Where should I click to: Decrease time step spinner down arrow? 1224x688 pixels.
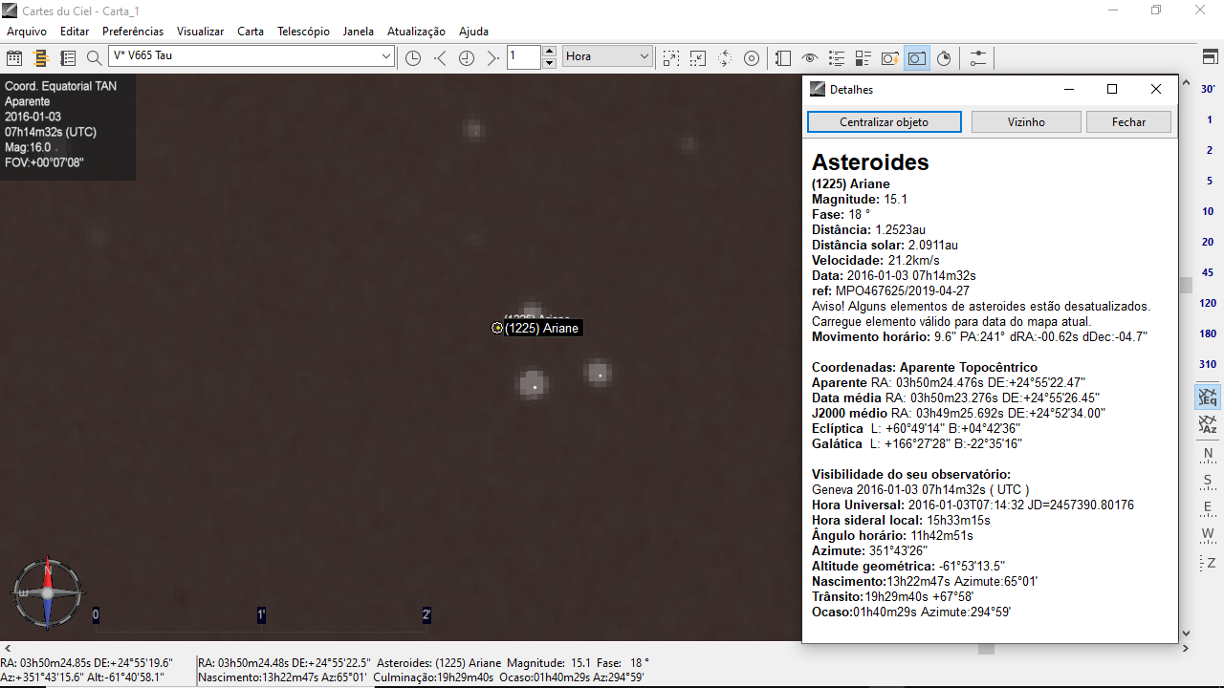point(549,63)
